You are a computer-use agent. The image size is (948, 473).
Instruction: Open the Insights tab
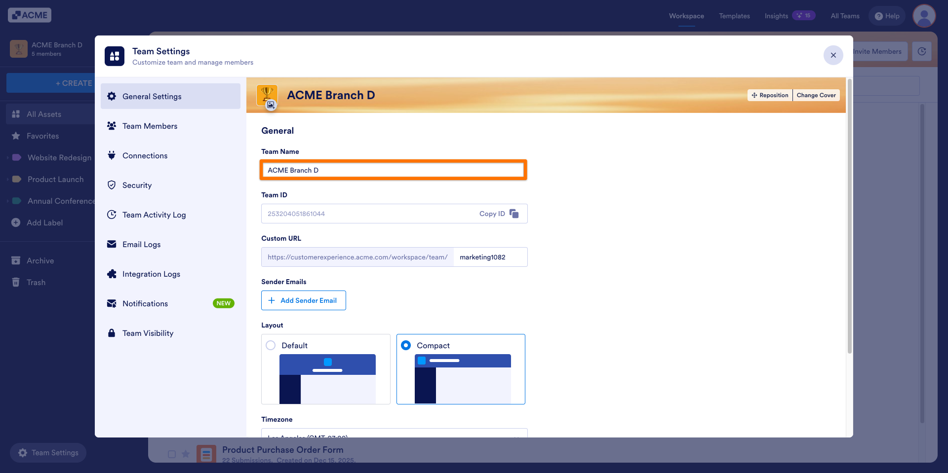776,16
